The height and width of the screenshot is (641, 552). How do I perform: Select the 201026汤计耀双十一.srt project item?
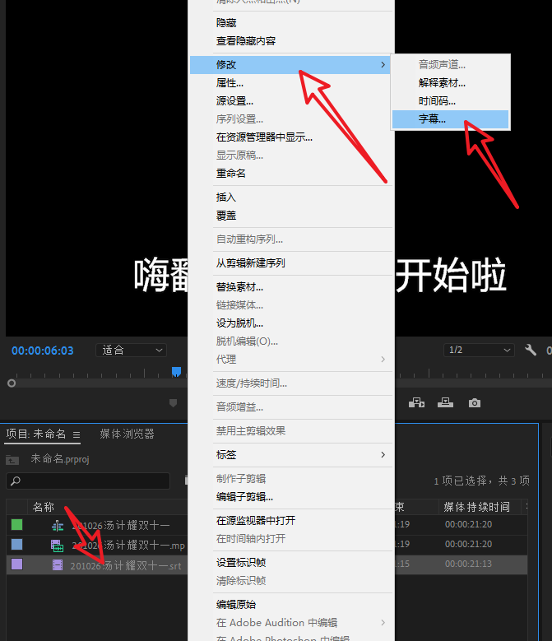click(x=125, y=566)
